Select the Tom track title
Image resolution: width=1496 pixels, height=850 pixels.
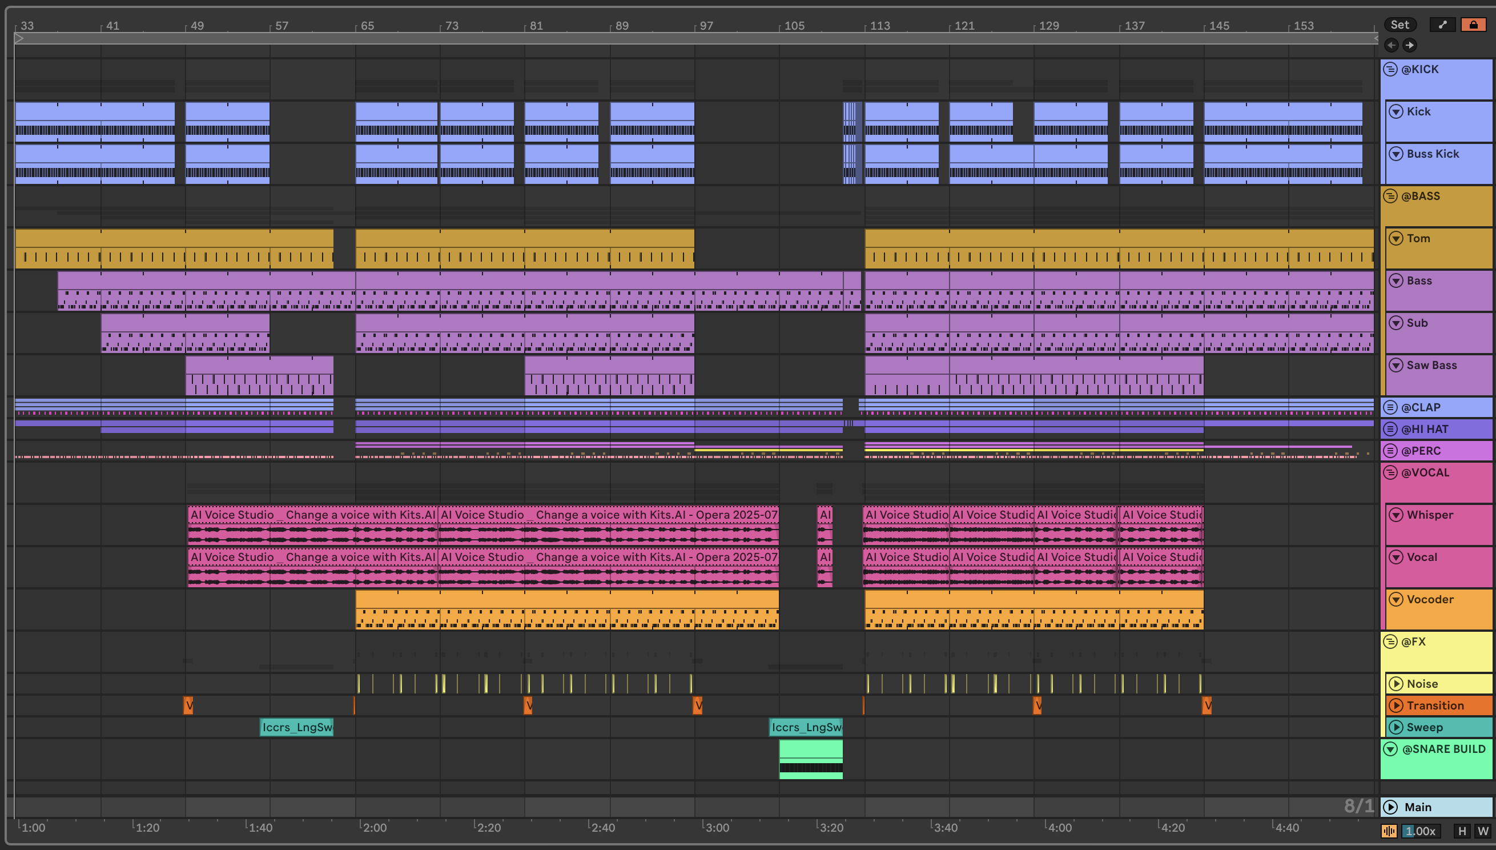pyautogui.click(x=1418, y=238)
